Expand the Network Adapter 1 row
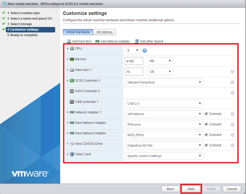 pyautogui.click(x=68, y=112)
